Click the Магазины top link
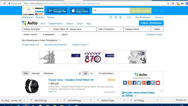Viewport: 188px width, 106px height. (40, 17)
